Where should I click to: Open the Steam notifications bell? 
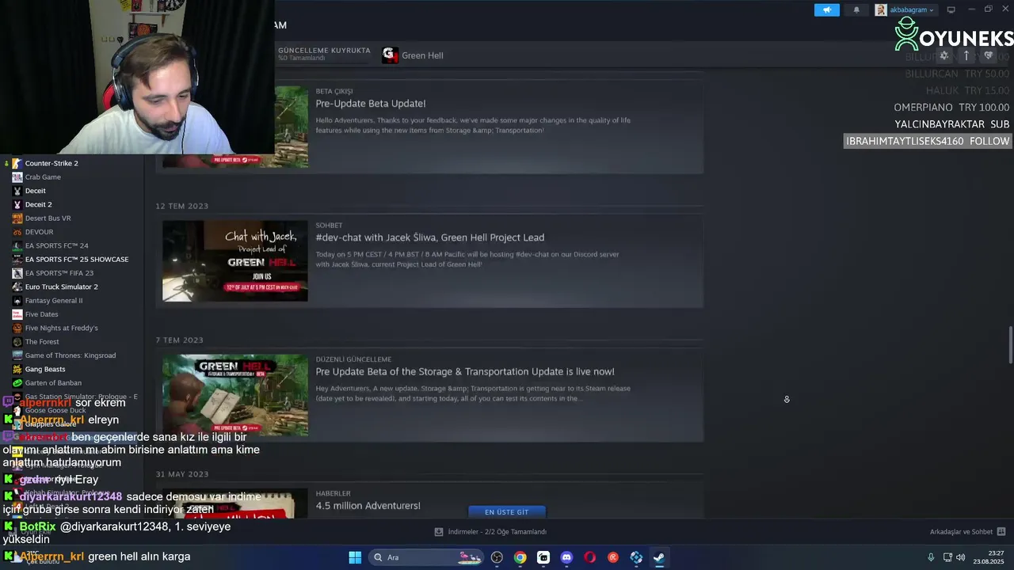coord(856,10)
